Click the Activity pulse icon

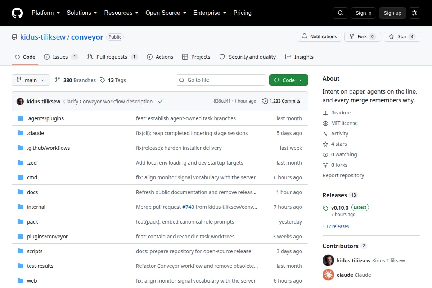click(x=325, y=134)
